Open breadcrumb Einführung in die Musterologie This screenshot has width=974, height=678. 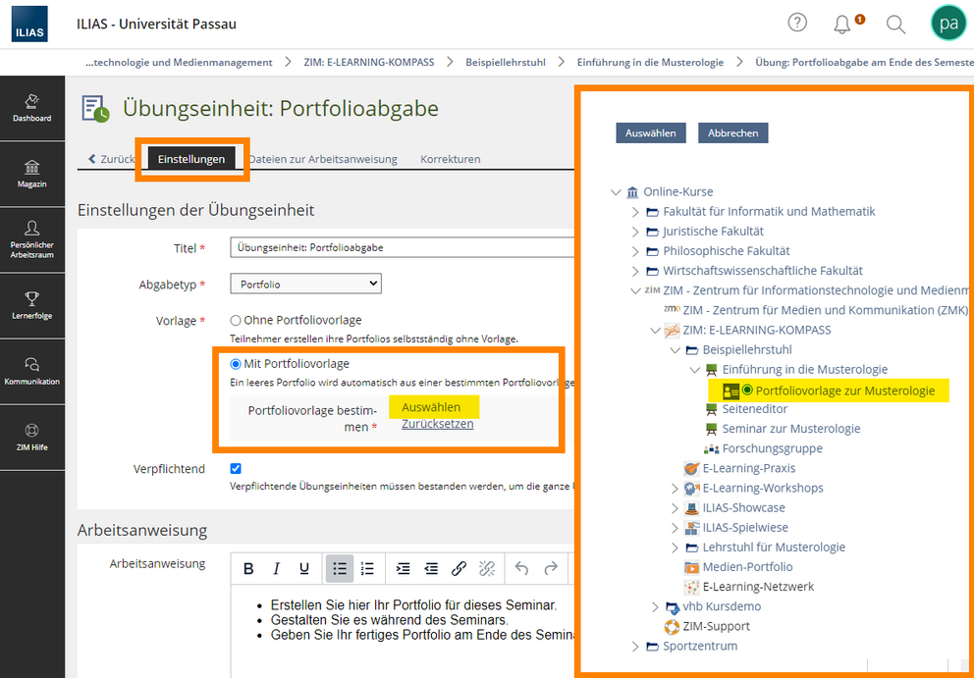point(650,62)
